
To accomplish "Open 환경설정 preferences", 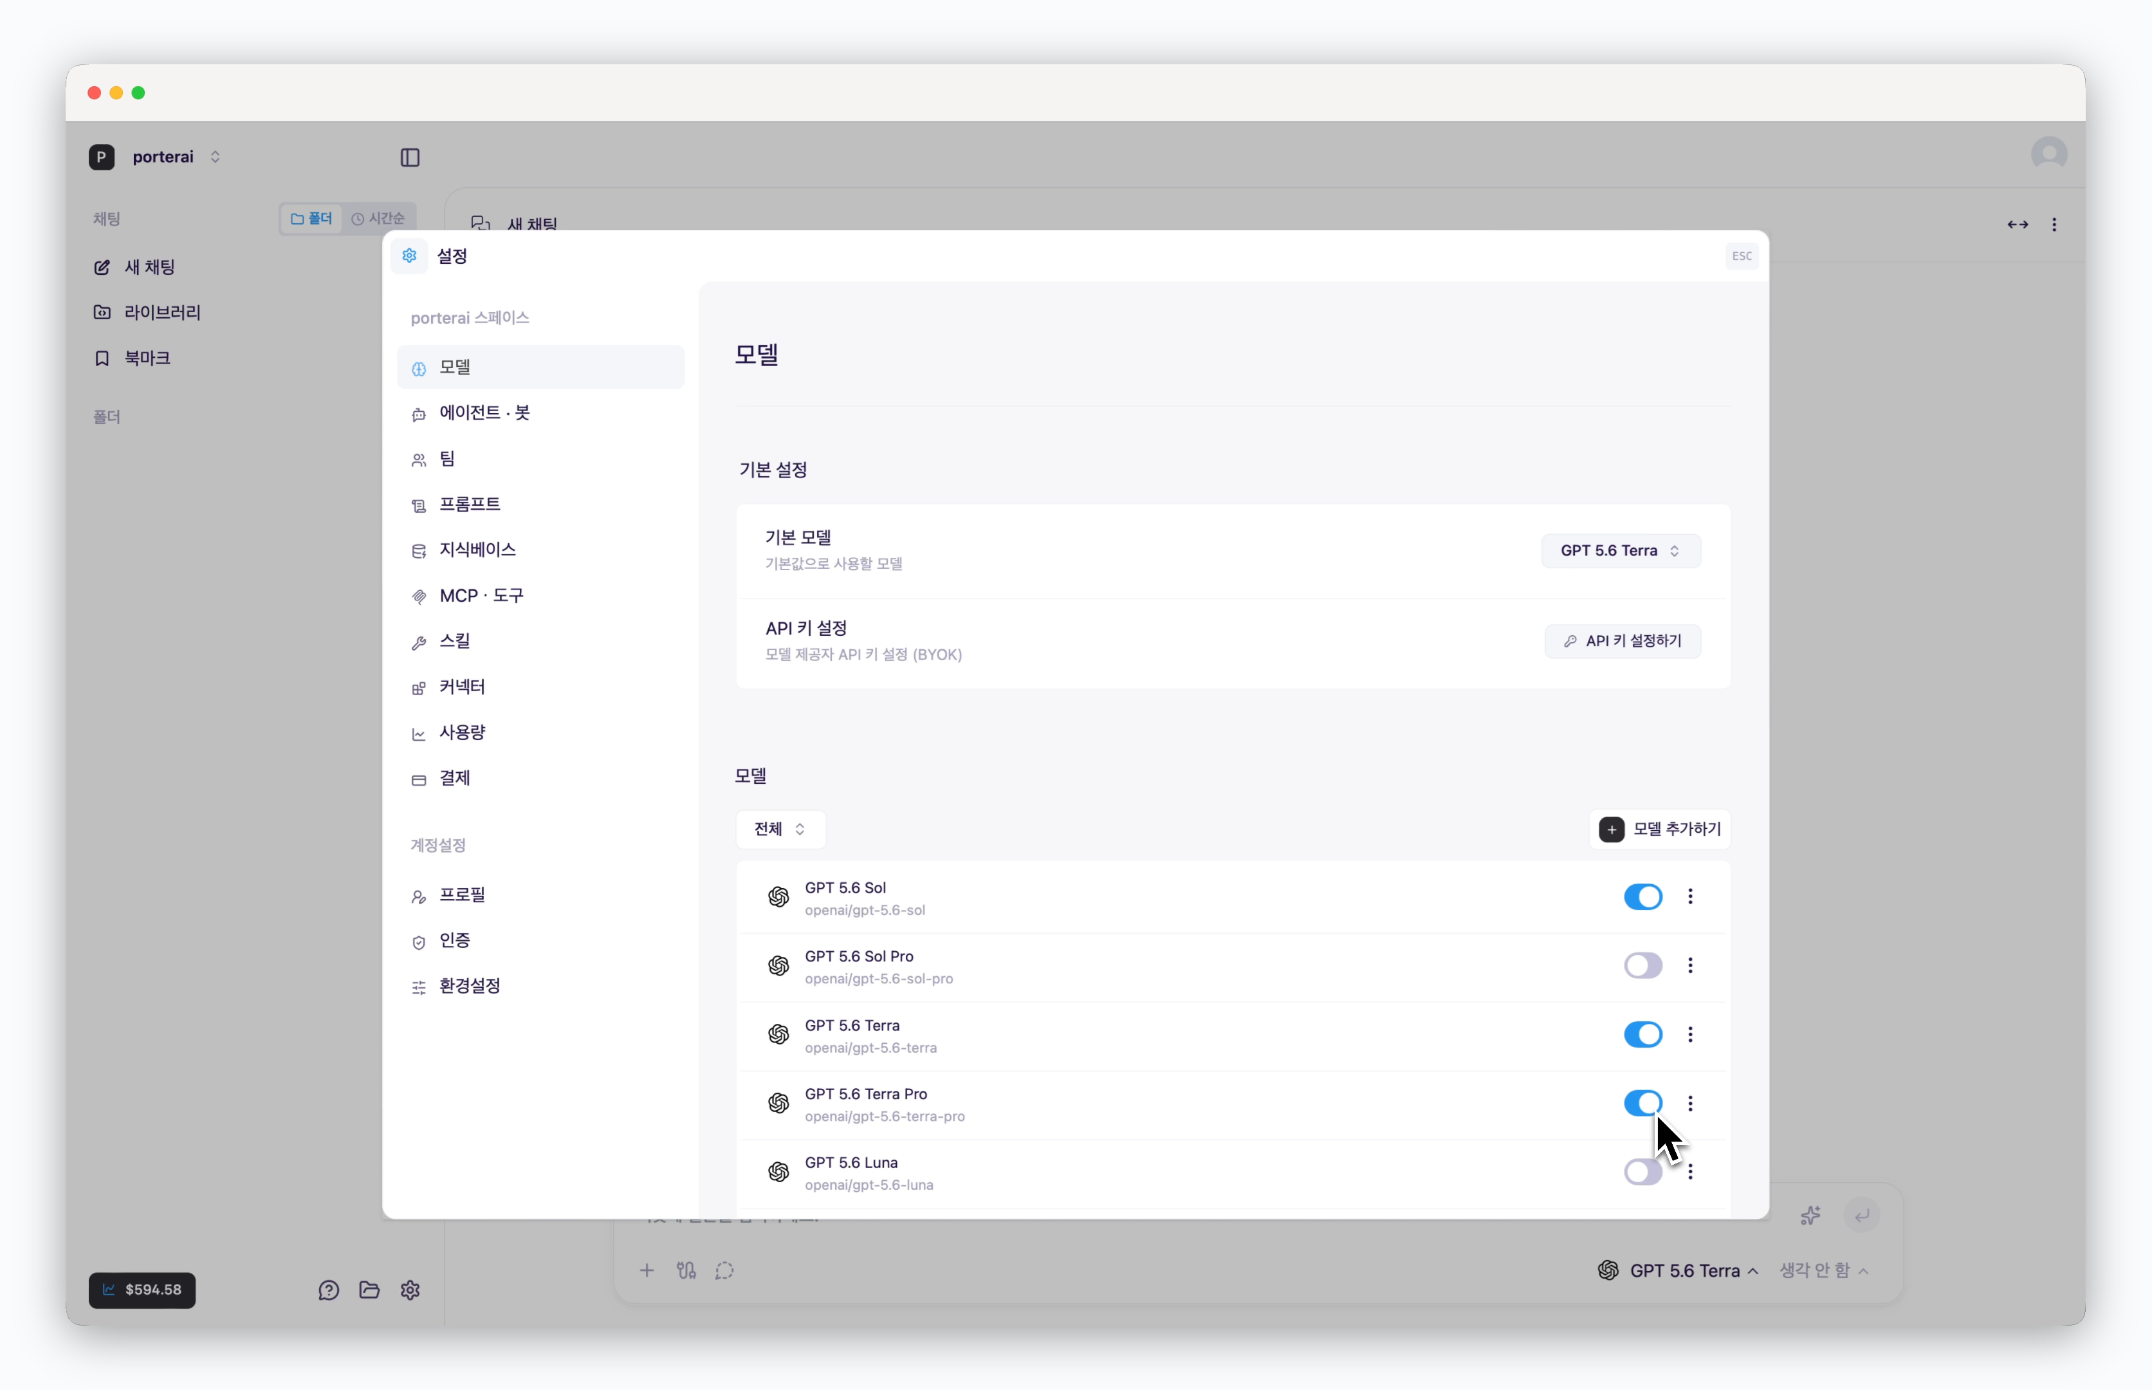I will pyautogui.click(x=540, y=987).
